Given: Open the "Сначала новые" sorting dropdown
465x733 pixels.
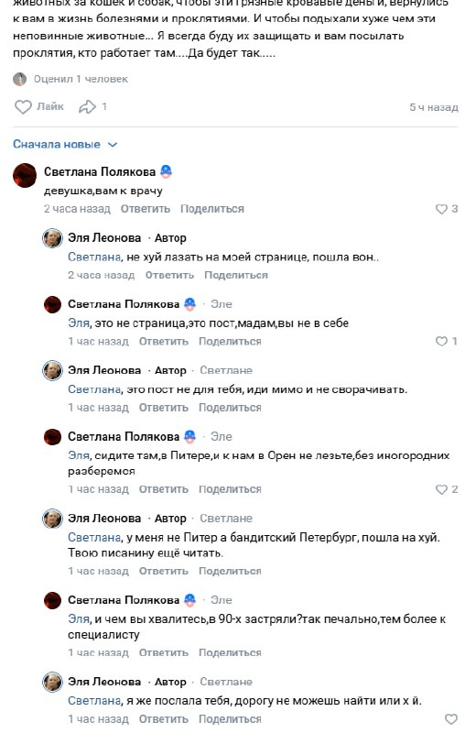Looking at the screenshot, I should pos(65,145).
